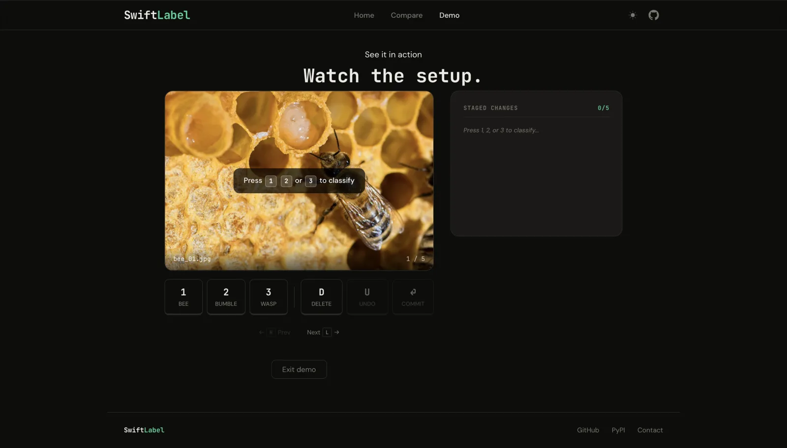The height and width of the screenshot is (448, 787).
Task: Click the Staged Changes panel heading
Action: pos(490,108)
